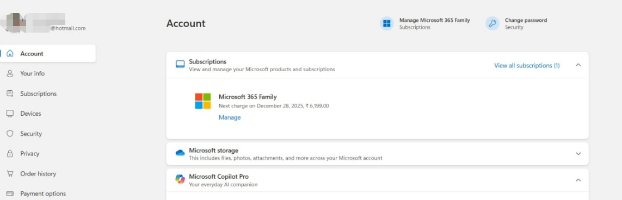Click the Order history cart icon
Image resolution: width=622 pixels, height=200 pixels.
pos(10,174)
